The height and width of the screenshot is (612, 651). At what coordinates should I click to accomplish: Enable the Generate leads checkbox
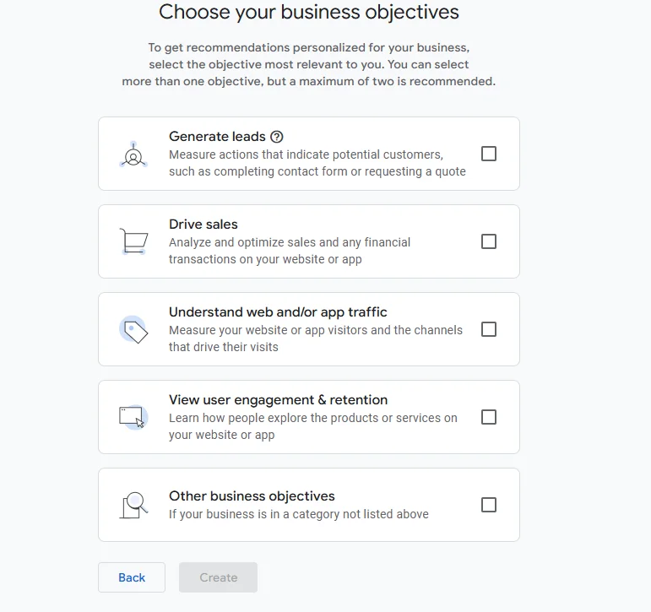[x=489, y=154]
